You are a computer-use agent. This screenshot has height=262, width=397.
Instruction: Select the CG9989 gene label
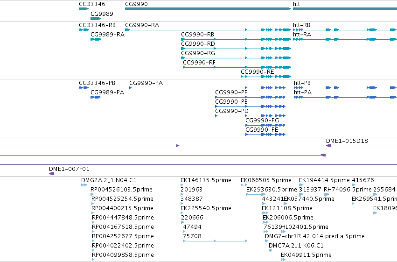(x=102, y=14)
